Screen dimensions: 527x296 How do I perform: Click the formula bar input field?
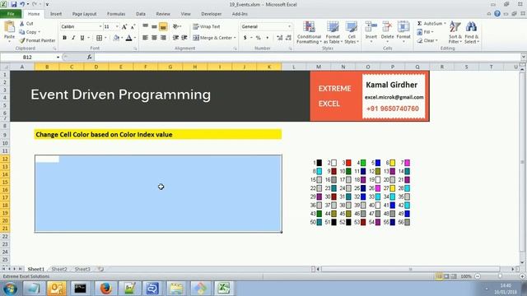pyautogui.click(x=307, y=58)
